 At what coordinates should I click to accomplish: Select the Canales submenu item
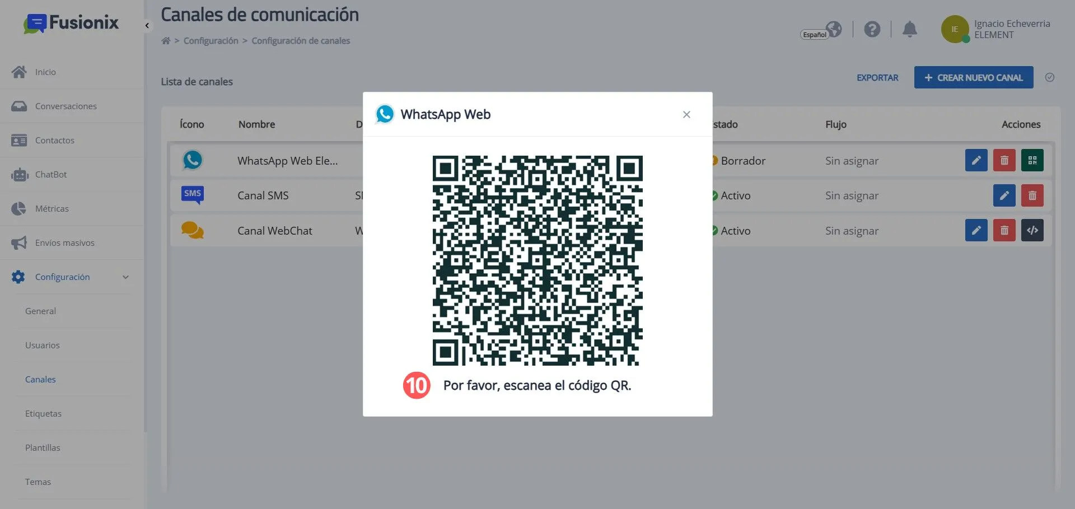click(x=40, y=379)
